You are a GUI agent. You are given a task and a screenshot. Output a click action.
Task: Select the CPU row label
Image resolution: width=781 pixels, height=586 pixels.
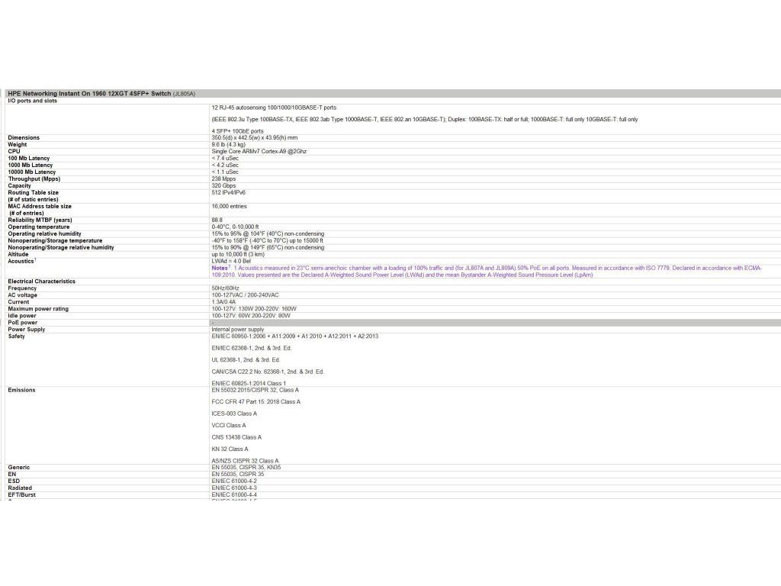click(14, 152)
